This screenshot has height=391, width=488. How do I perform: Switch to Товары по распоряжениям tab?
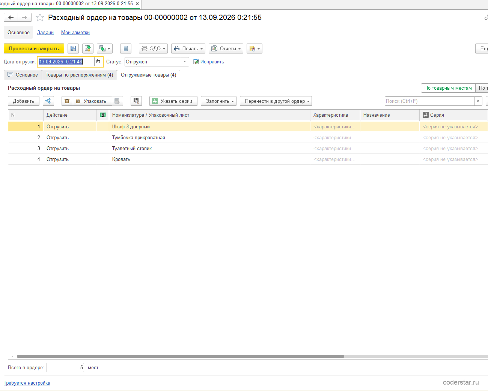(79, 75)
